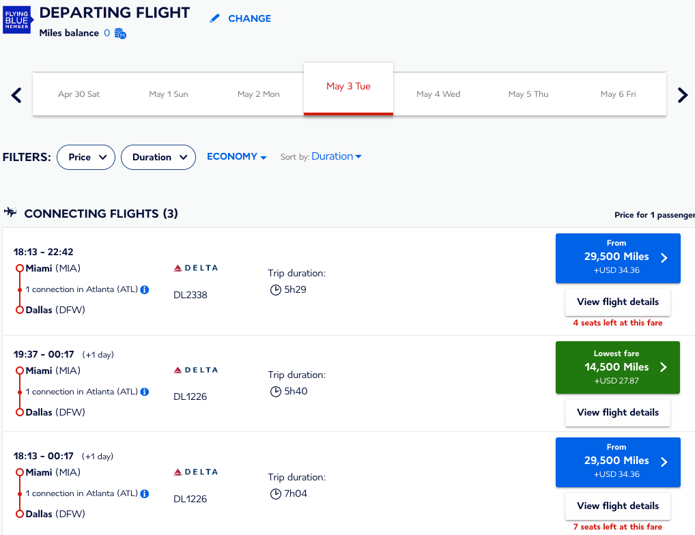Show later dates with right arrow

tap(682, 95)
